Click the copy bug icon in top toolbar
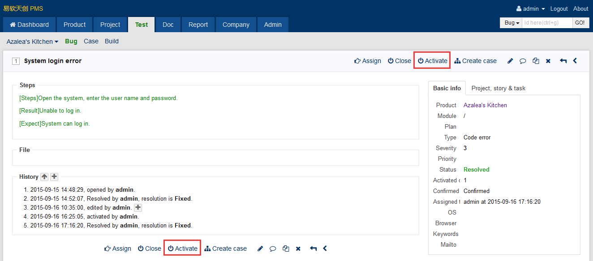Screen dimensions: 593x261 (x=535, y=61)
